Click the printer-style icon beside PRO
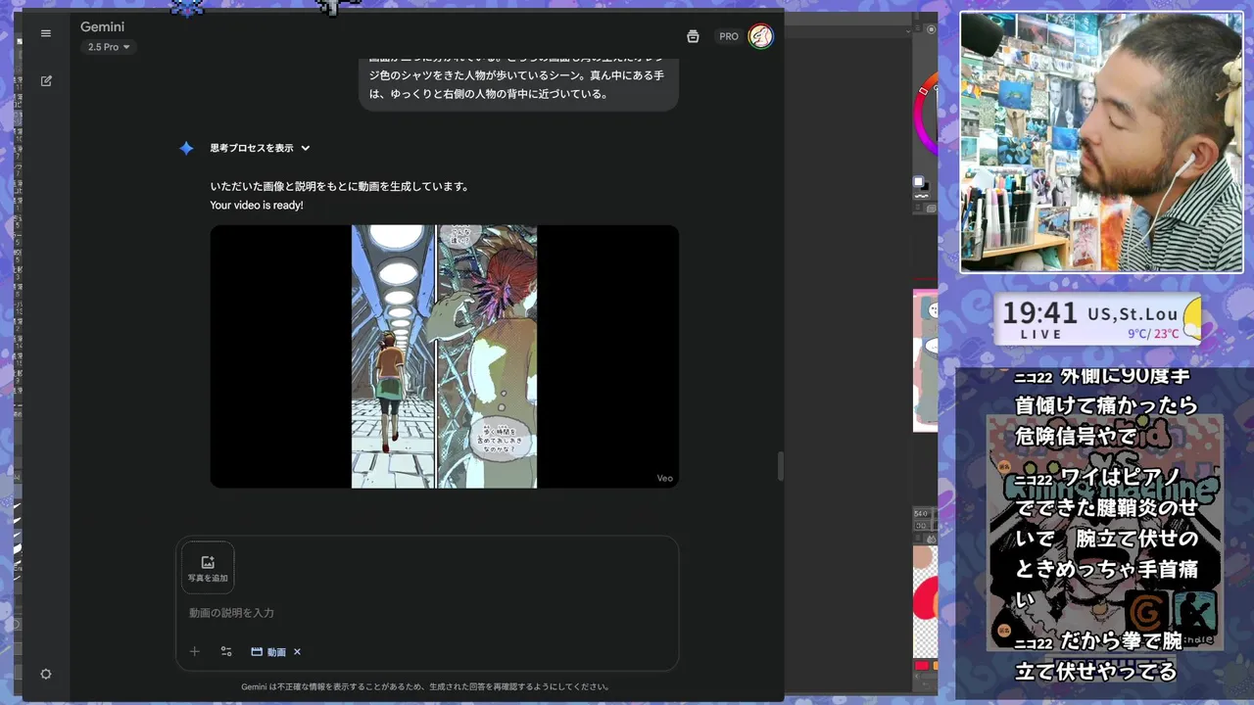Viewport: 1254px width, 705px height. click(x=693, y=36)
